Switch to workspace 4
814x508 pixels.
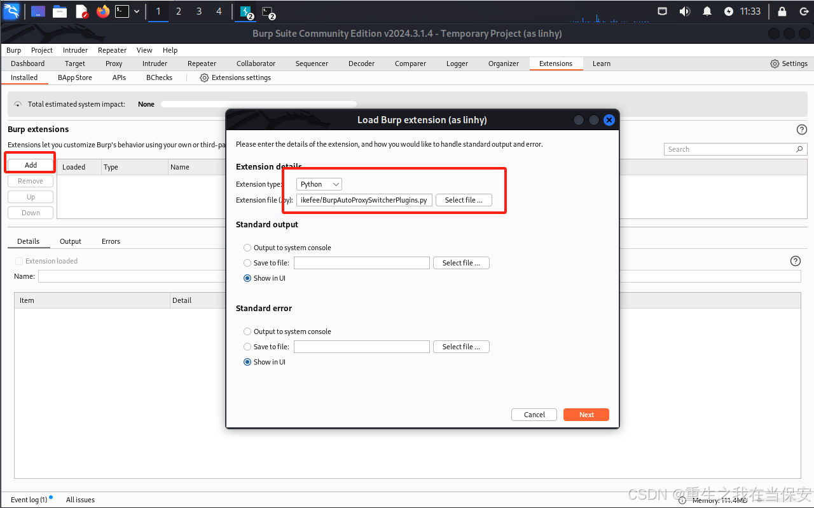(219, 11)
